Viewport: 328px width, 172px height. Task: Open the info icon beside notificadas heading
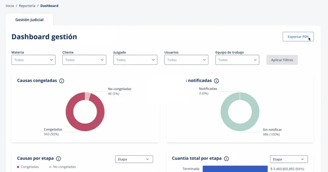pos(216,81)
